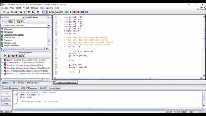The width and height of the screenshot is (206, 116).
Task: Click the new folder icon in browser
Action: tap(18, 21)
